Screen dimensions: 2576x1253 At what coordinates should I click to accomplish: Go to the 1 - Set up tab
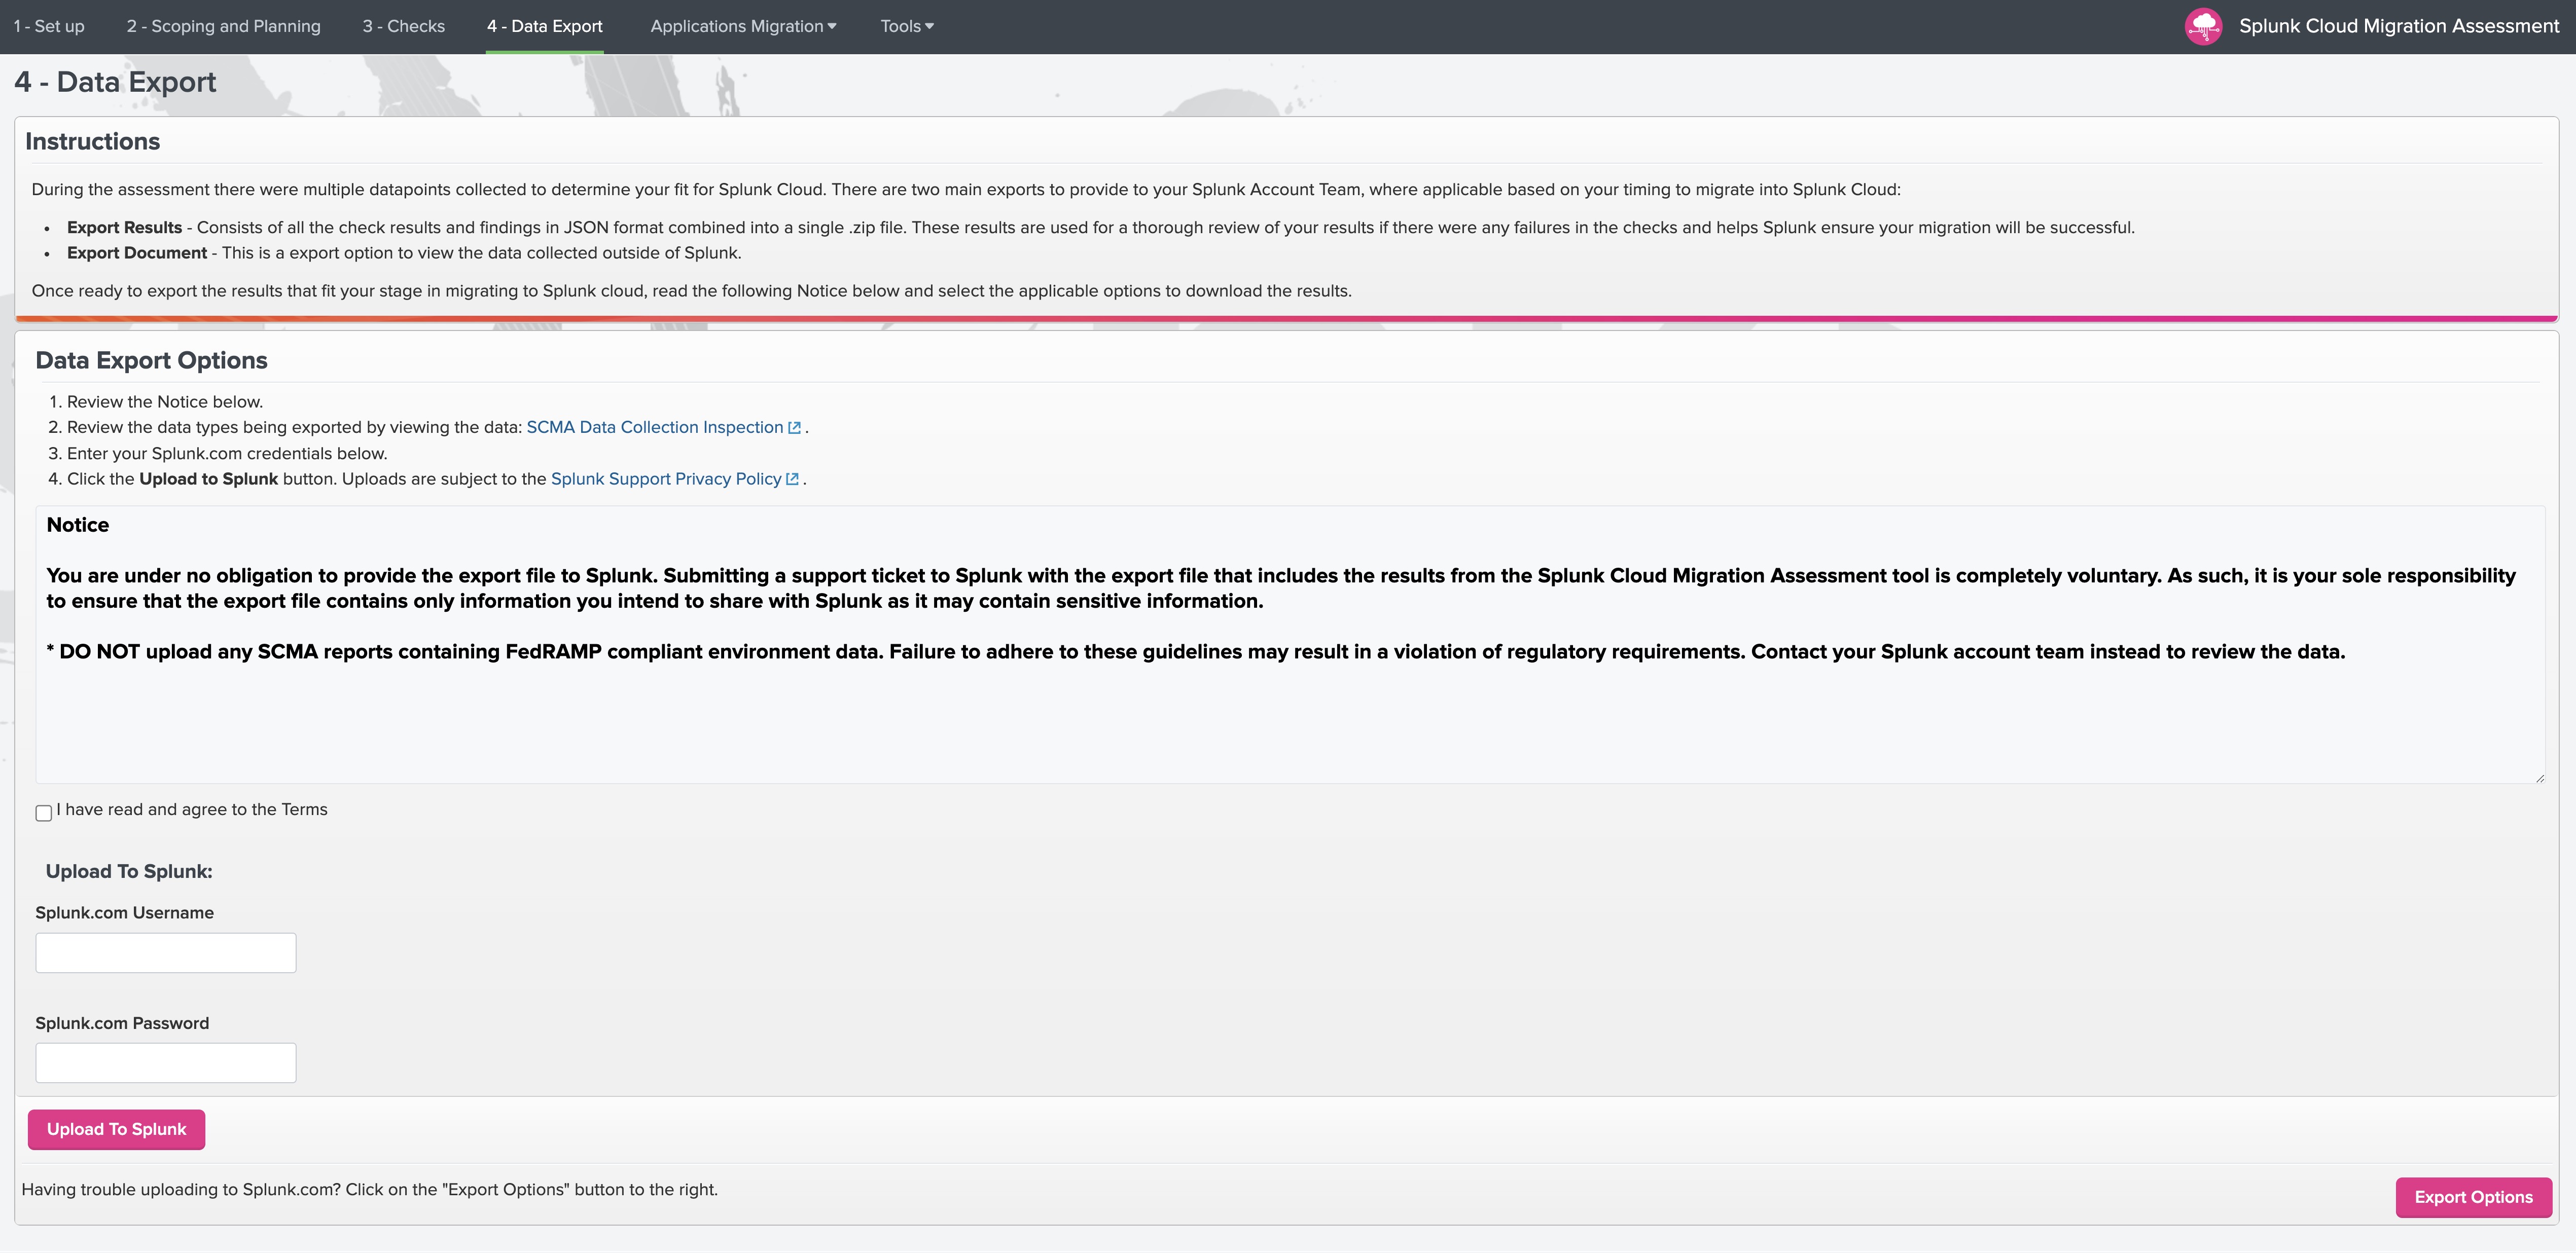coord(49,27)
